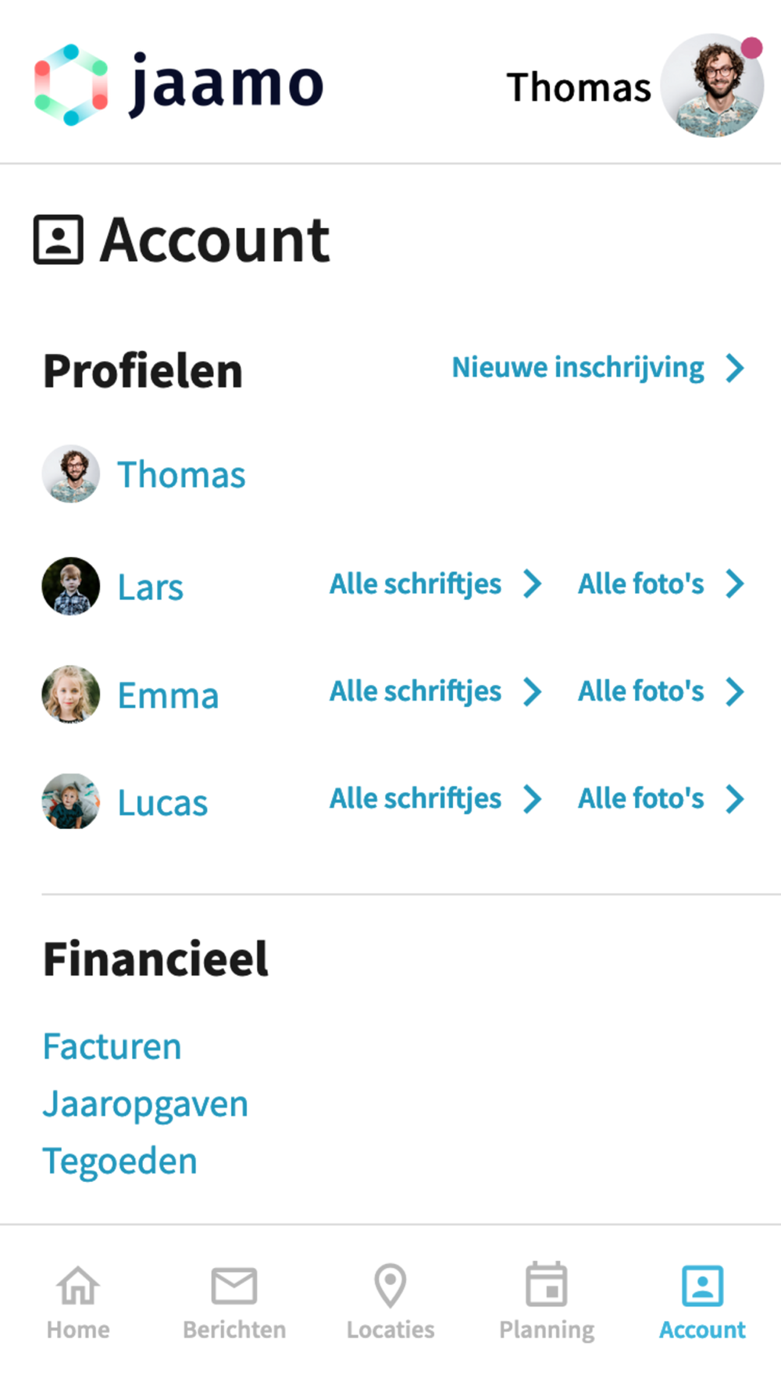Open the Berichten envelope icon
This screenshot has height=1389, width=781.
[234, 1285]
